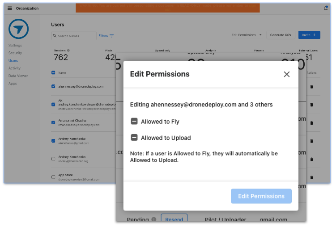Click the orange read-only warning banner
This screenshot has width=332, height=232.
pos(168,8)
